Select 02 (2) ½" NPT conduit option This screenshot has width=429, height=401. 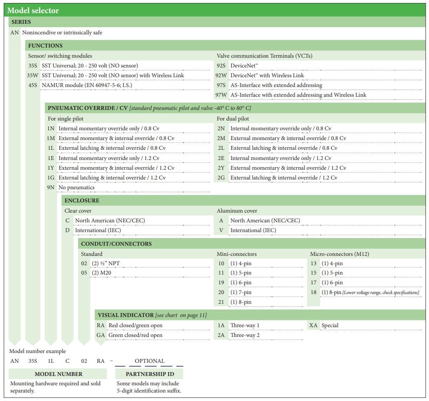pos(106,264)
